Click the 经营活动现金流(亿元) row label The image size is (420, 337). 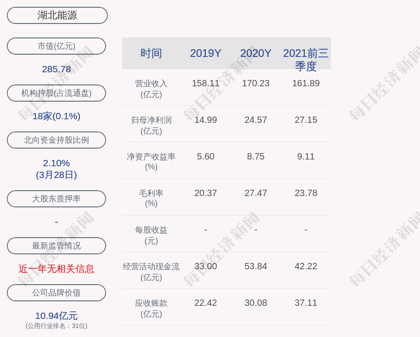[x=151, y=272]
